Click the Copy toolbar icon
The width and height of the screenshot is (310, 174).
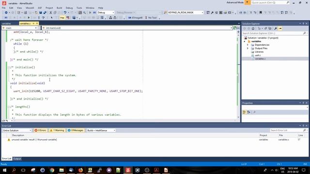[x=55, y=13]
